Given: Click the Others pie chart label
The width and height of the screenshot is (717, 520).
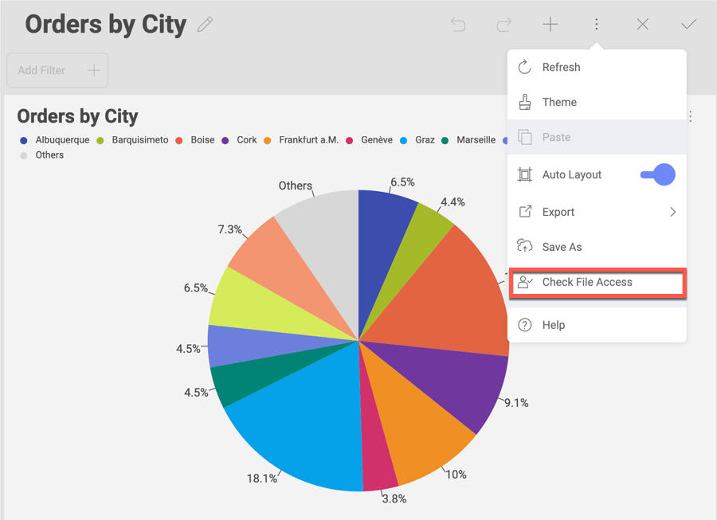Looking at the screenshot, I should [296, 186].
